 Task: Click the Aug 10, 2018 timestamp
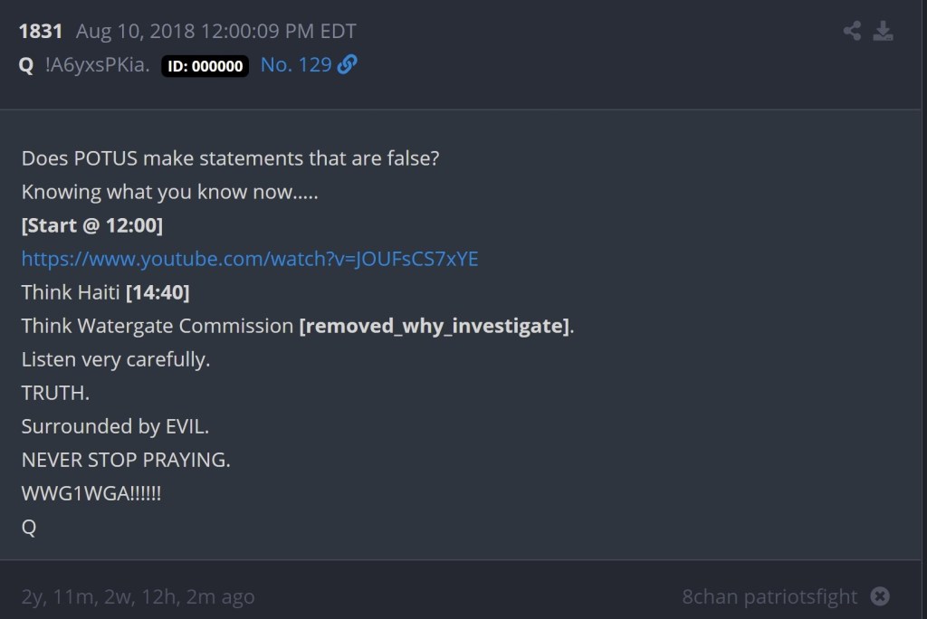point(216,32)
